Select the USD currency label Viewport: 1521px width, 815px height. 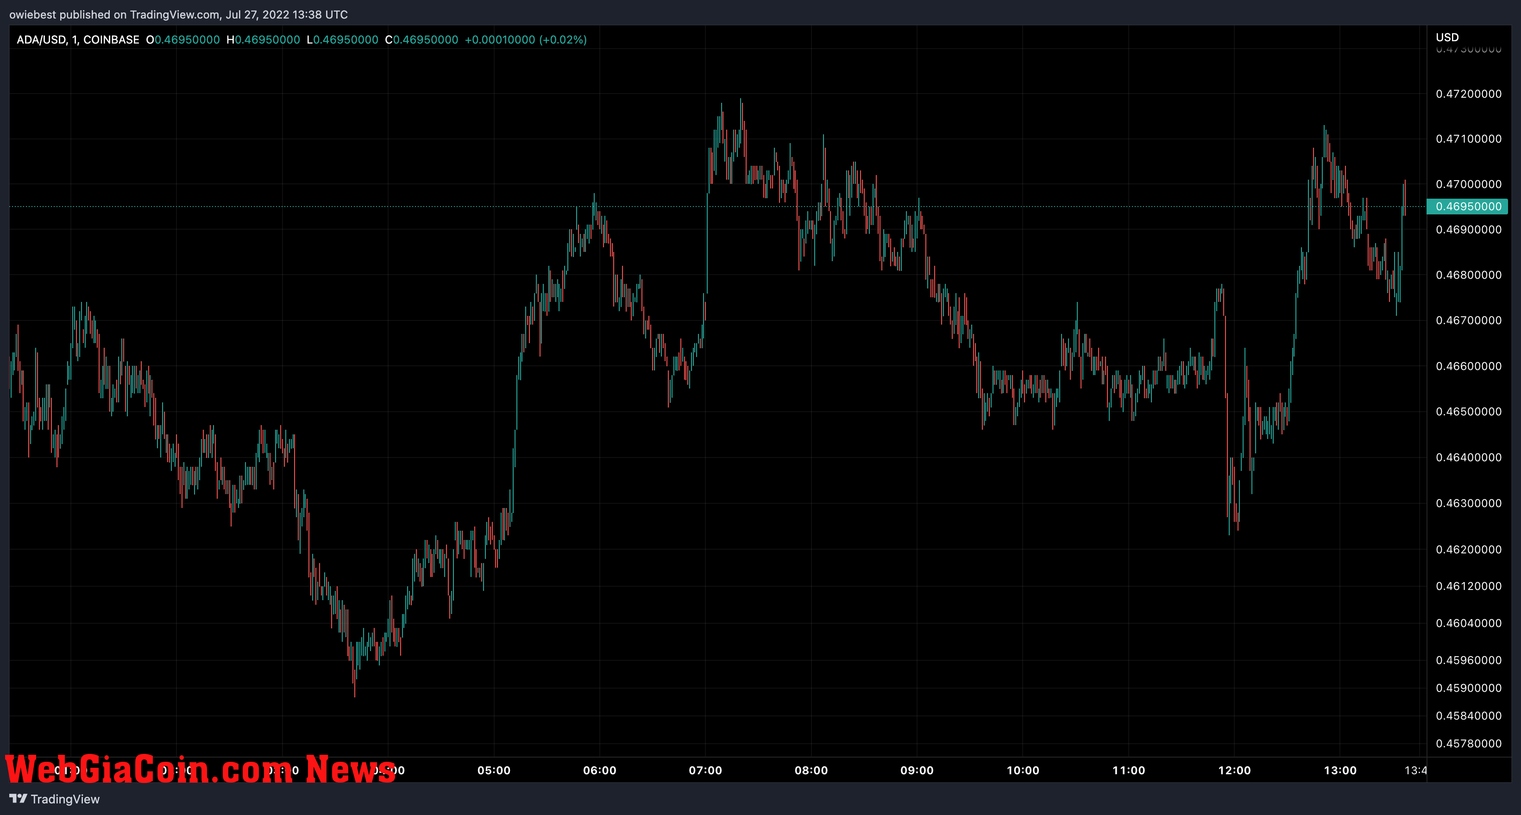click(1447, 37)
